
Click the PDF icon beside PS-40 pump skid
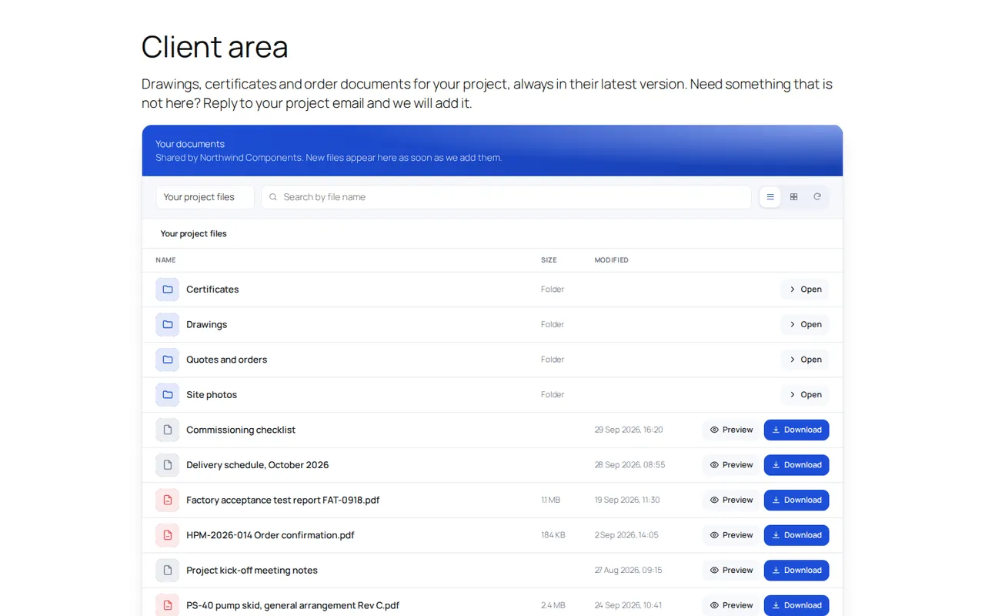[x=168, y=605]
